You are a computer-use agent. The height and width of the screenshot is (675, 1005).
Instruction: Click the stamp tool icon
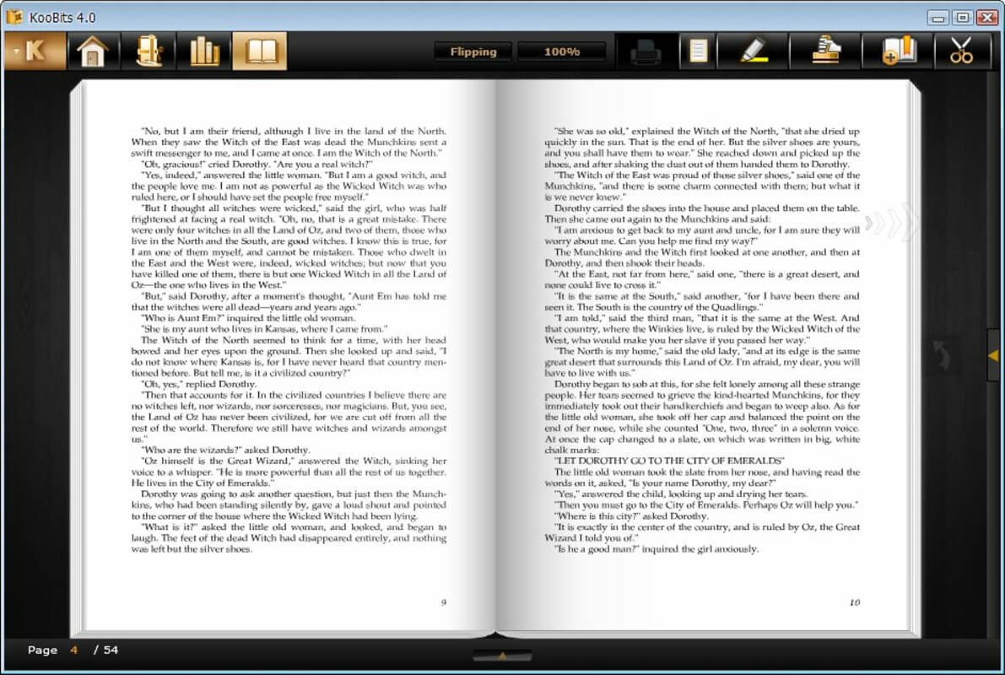825,52
